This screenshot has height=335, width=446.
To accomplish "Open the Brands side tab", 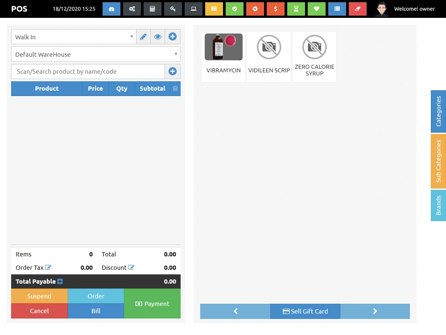I will tap(438, 205).
